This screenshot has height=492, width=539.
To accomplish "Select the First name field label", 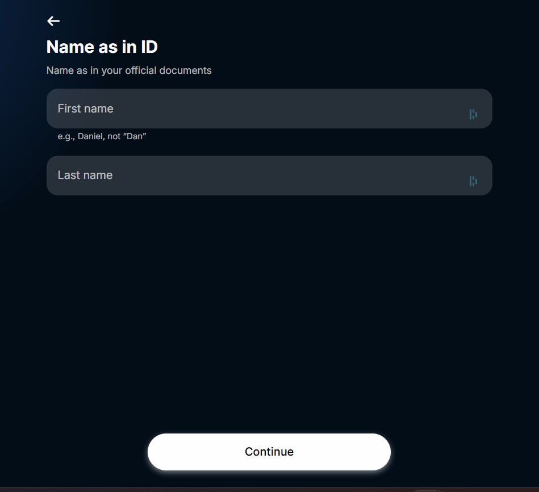I will [85, 108].
